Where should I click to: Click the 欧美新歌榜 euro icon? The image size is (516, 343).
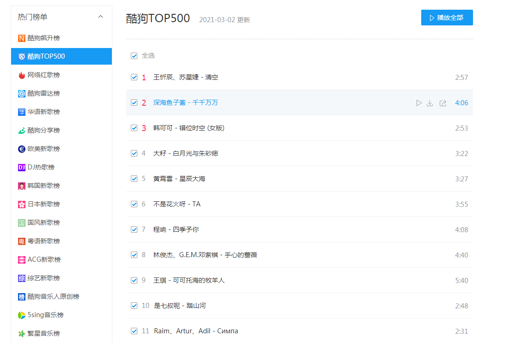pos(21,149)
